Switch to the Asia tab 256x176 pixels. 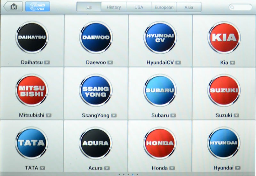click(189, 7)
